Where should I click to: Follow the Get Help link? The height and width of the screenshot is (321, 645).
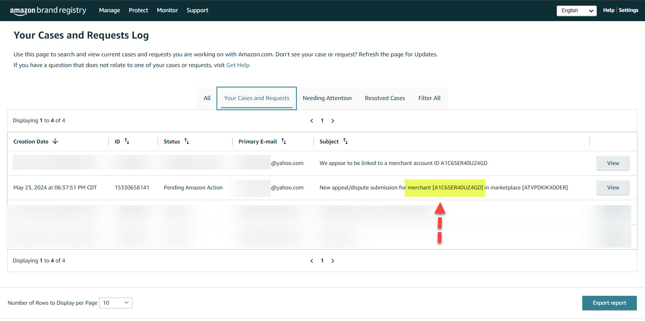coord(238,65)
